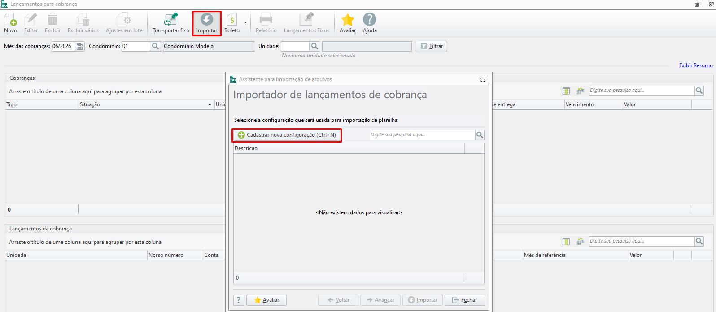Screen dimensions: 716x312
Task: Click the Unidade search magnifier icon
Action: click(314, 46)
